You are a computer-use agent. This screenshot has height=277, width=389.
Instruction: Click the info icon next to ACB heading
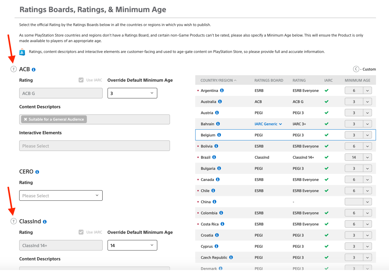[34, 70]
